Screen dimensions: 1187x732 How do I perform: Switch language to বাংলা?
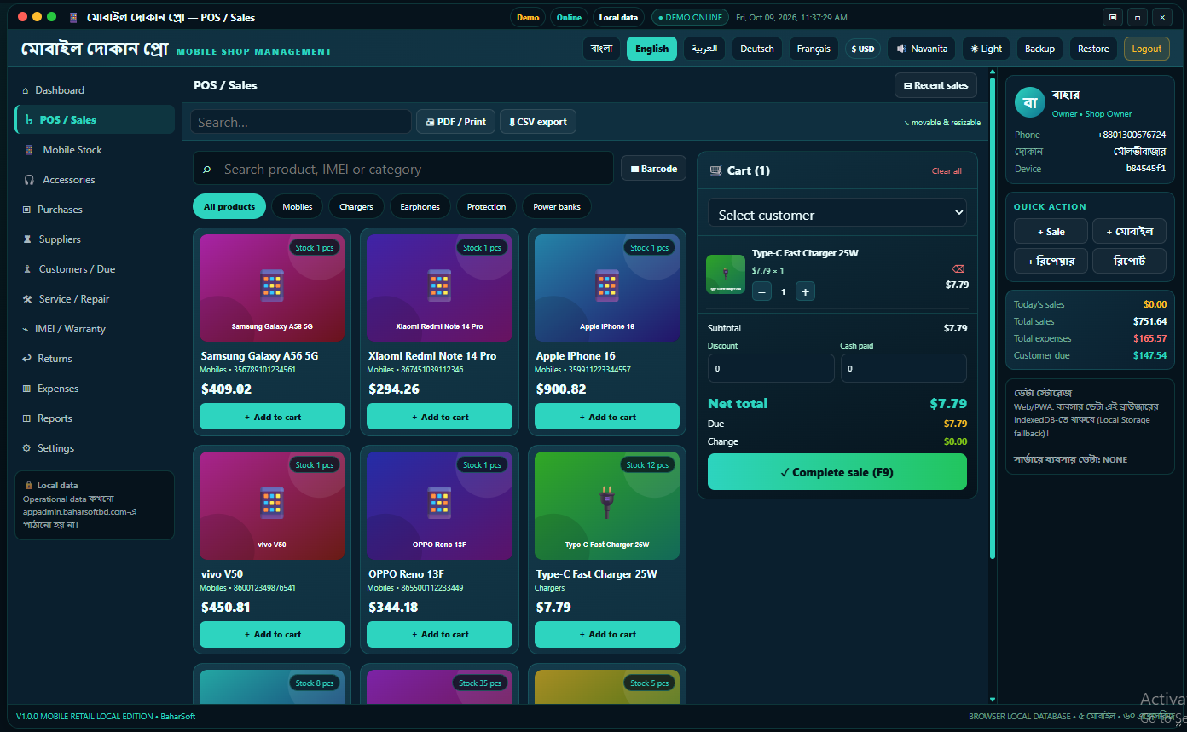(x=601, y=49)
